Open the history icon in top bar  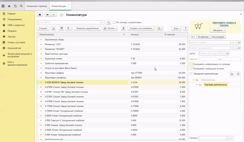point(15,6)
